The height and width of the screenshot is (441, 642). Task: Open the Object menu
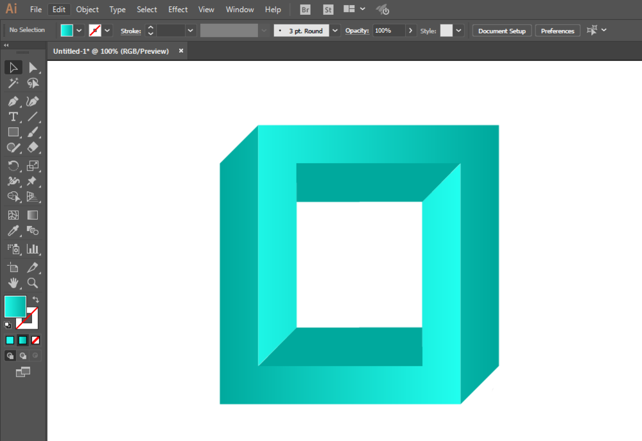(87, 10)
